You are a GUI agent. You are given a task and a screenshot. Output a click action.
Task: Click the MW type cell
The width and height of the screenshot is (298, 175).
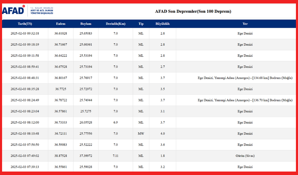click(141, 133)
